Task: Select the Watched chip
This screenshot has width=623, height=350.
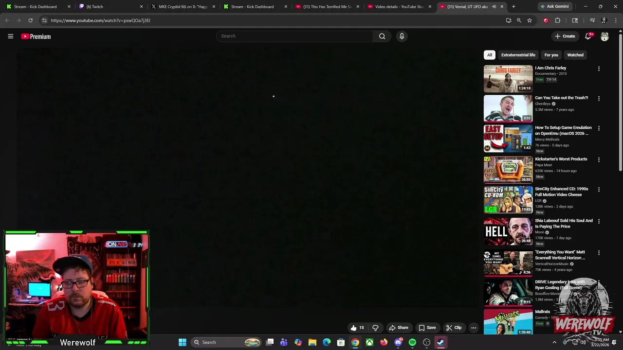Action: pyautogui.click(x=575, y=55)
